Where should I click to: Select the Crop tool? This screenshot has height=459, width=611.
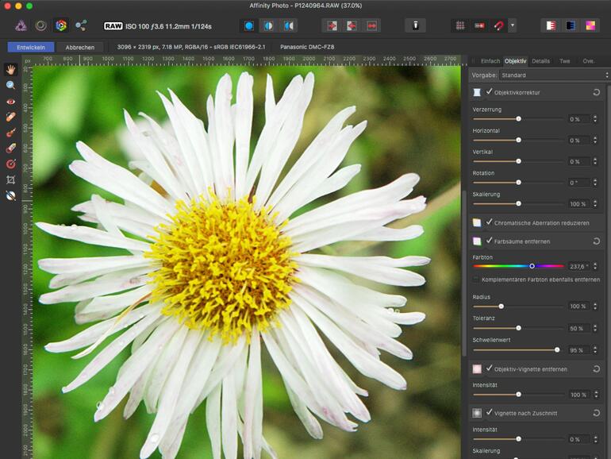10,179
